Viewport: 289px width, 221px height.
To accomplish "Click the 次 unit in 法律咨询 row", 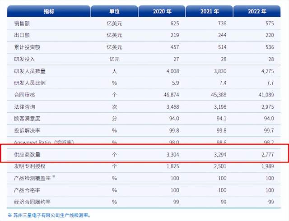I will (x=114, y=107).
